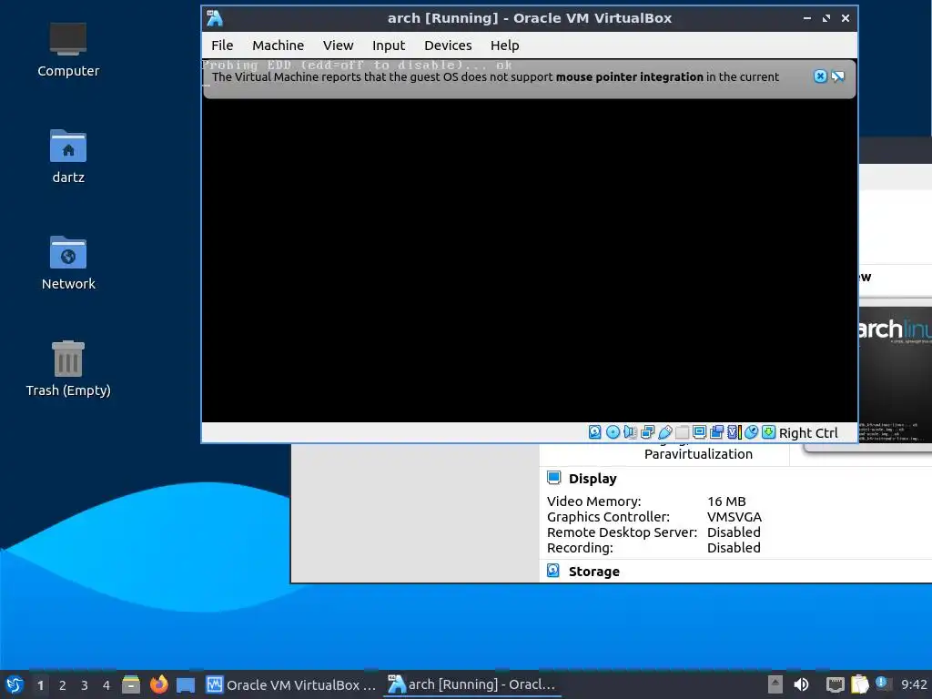Click Remote Desktop Server Disabled value
Image resolution: width=932 pixels, height=699 pixels.
[734, 532]
